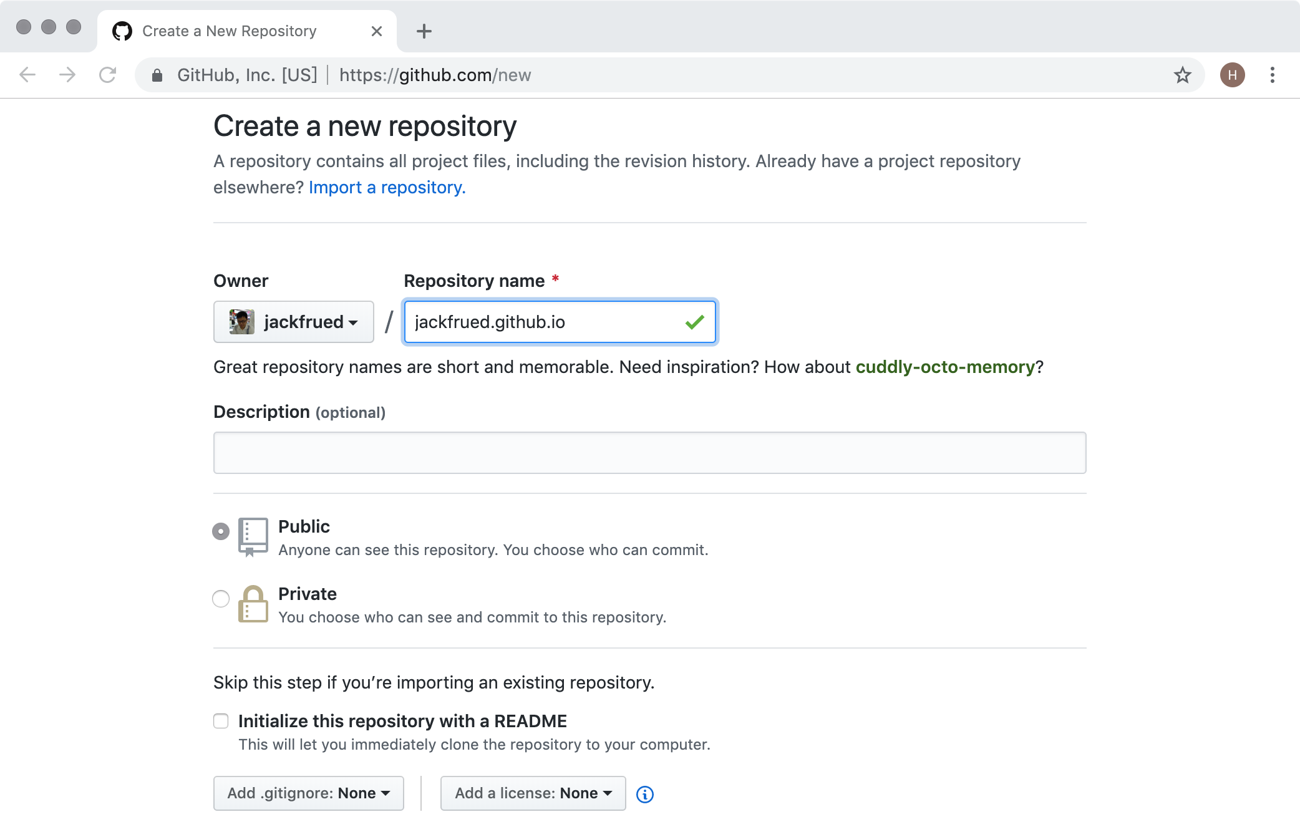Select the Private visibility option
The width and height of the screenshot is (1300, 827).
221,599
